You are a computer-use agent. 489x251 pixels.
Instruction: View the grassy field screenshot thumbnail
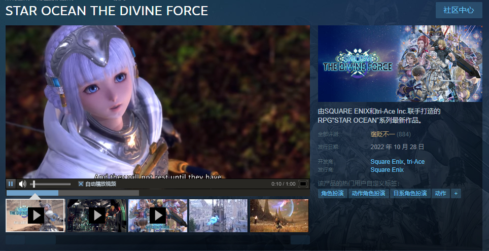point(279,216)
